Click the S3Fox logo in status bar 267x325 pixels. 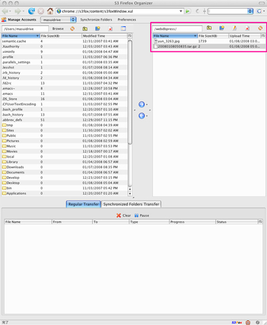click(237, 322)
